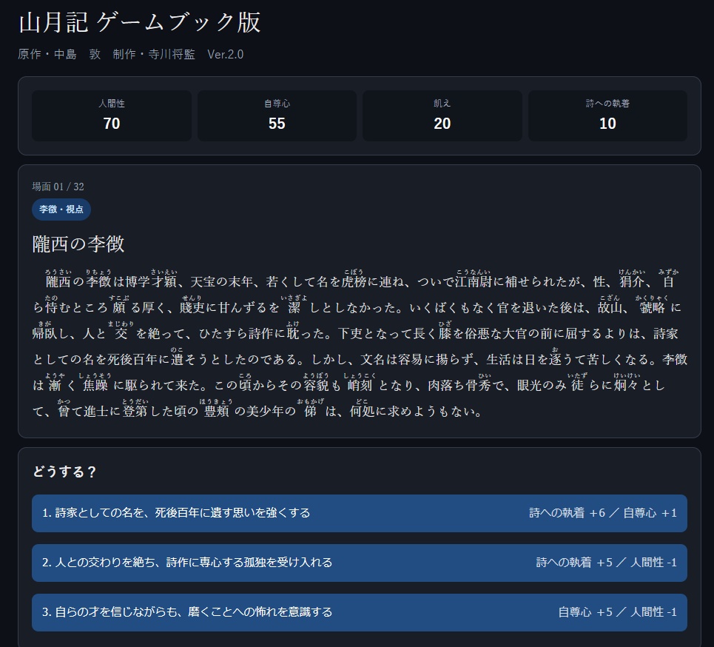Choose option 1 about leaving a poet's name
The width and height of the screenshot is (714, 647).
tap(360, 513)
